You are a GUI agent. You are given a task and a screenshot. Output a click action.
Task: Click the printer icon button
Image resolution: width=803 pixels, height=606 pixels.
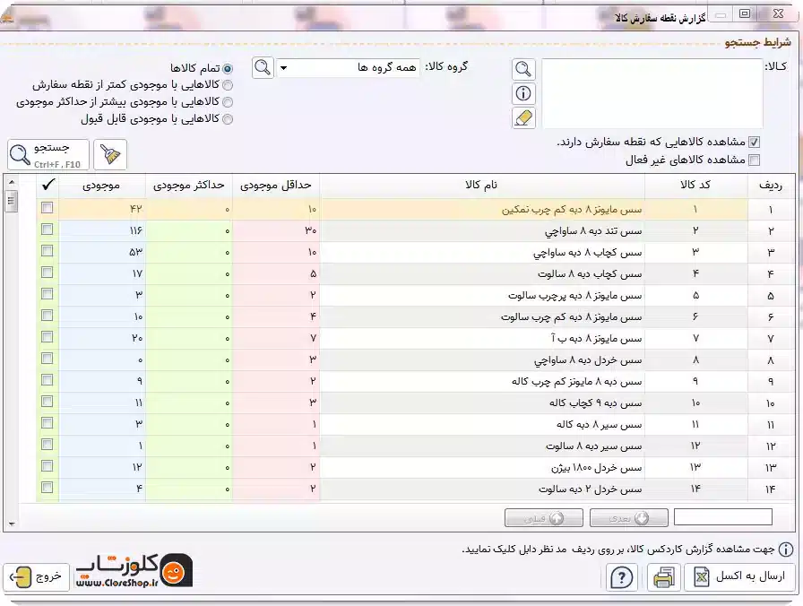[x=664, y=577]
